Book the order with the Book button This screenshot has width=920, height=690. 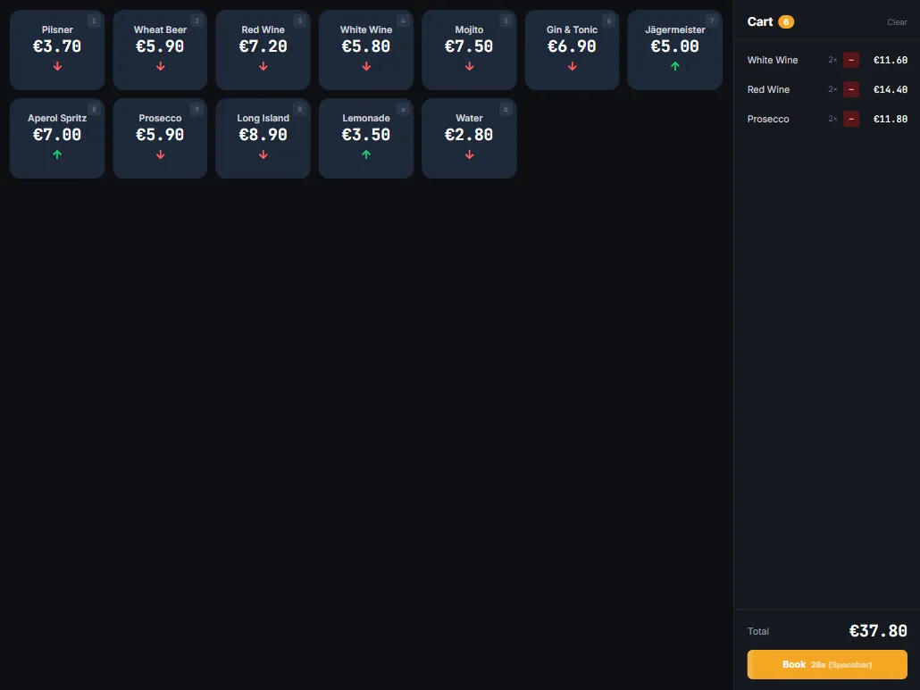pyautogui.click(x=827, y=664)
